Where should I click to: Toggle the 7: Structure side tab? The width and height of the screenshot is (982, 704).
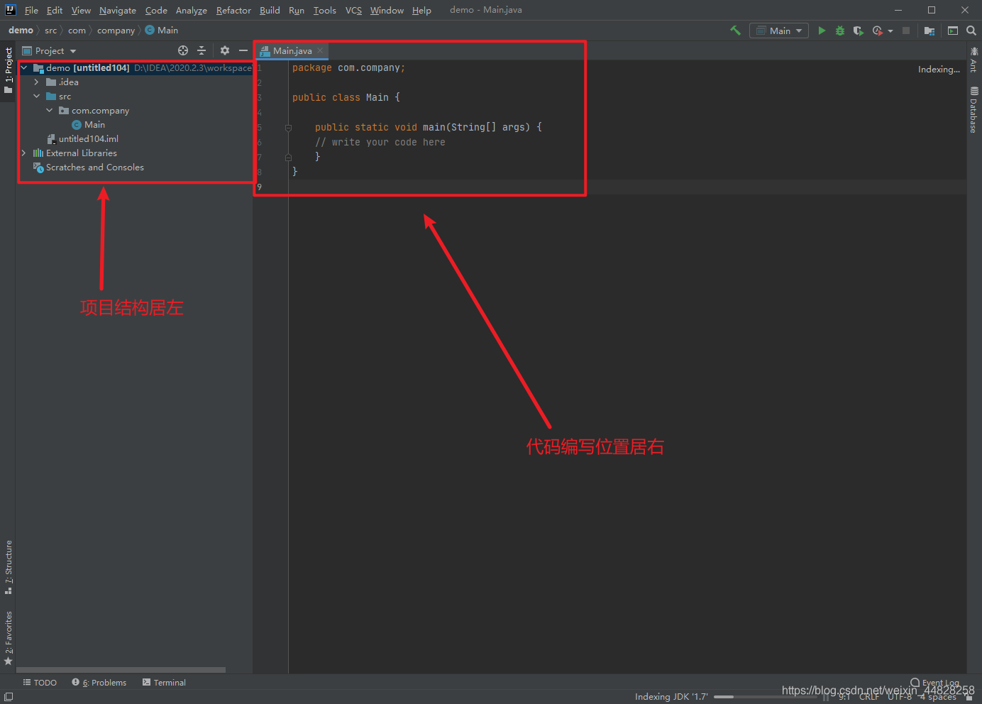[x=8, y=567]
